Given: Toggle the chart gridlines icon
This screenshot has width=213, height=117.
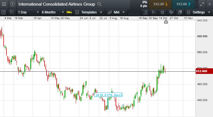Looking at the screenshot, I should pyautogui.click(x=162, y=12).
